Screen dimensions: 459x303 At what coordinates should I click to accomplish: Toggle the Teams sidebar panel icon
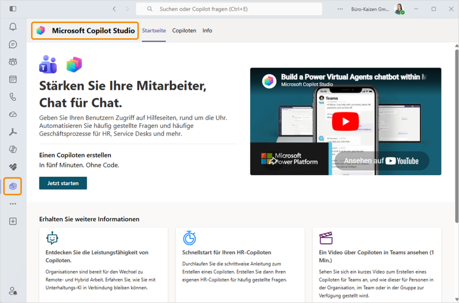pos(13,9)
